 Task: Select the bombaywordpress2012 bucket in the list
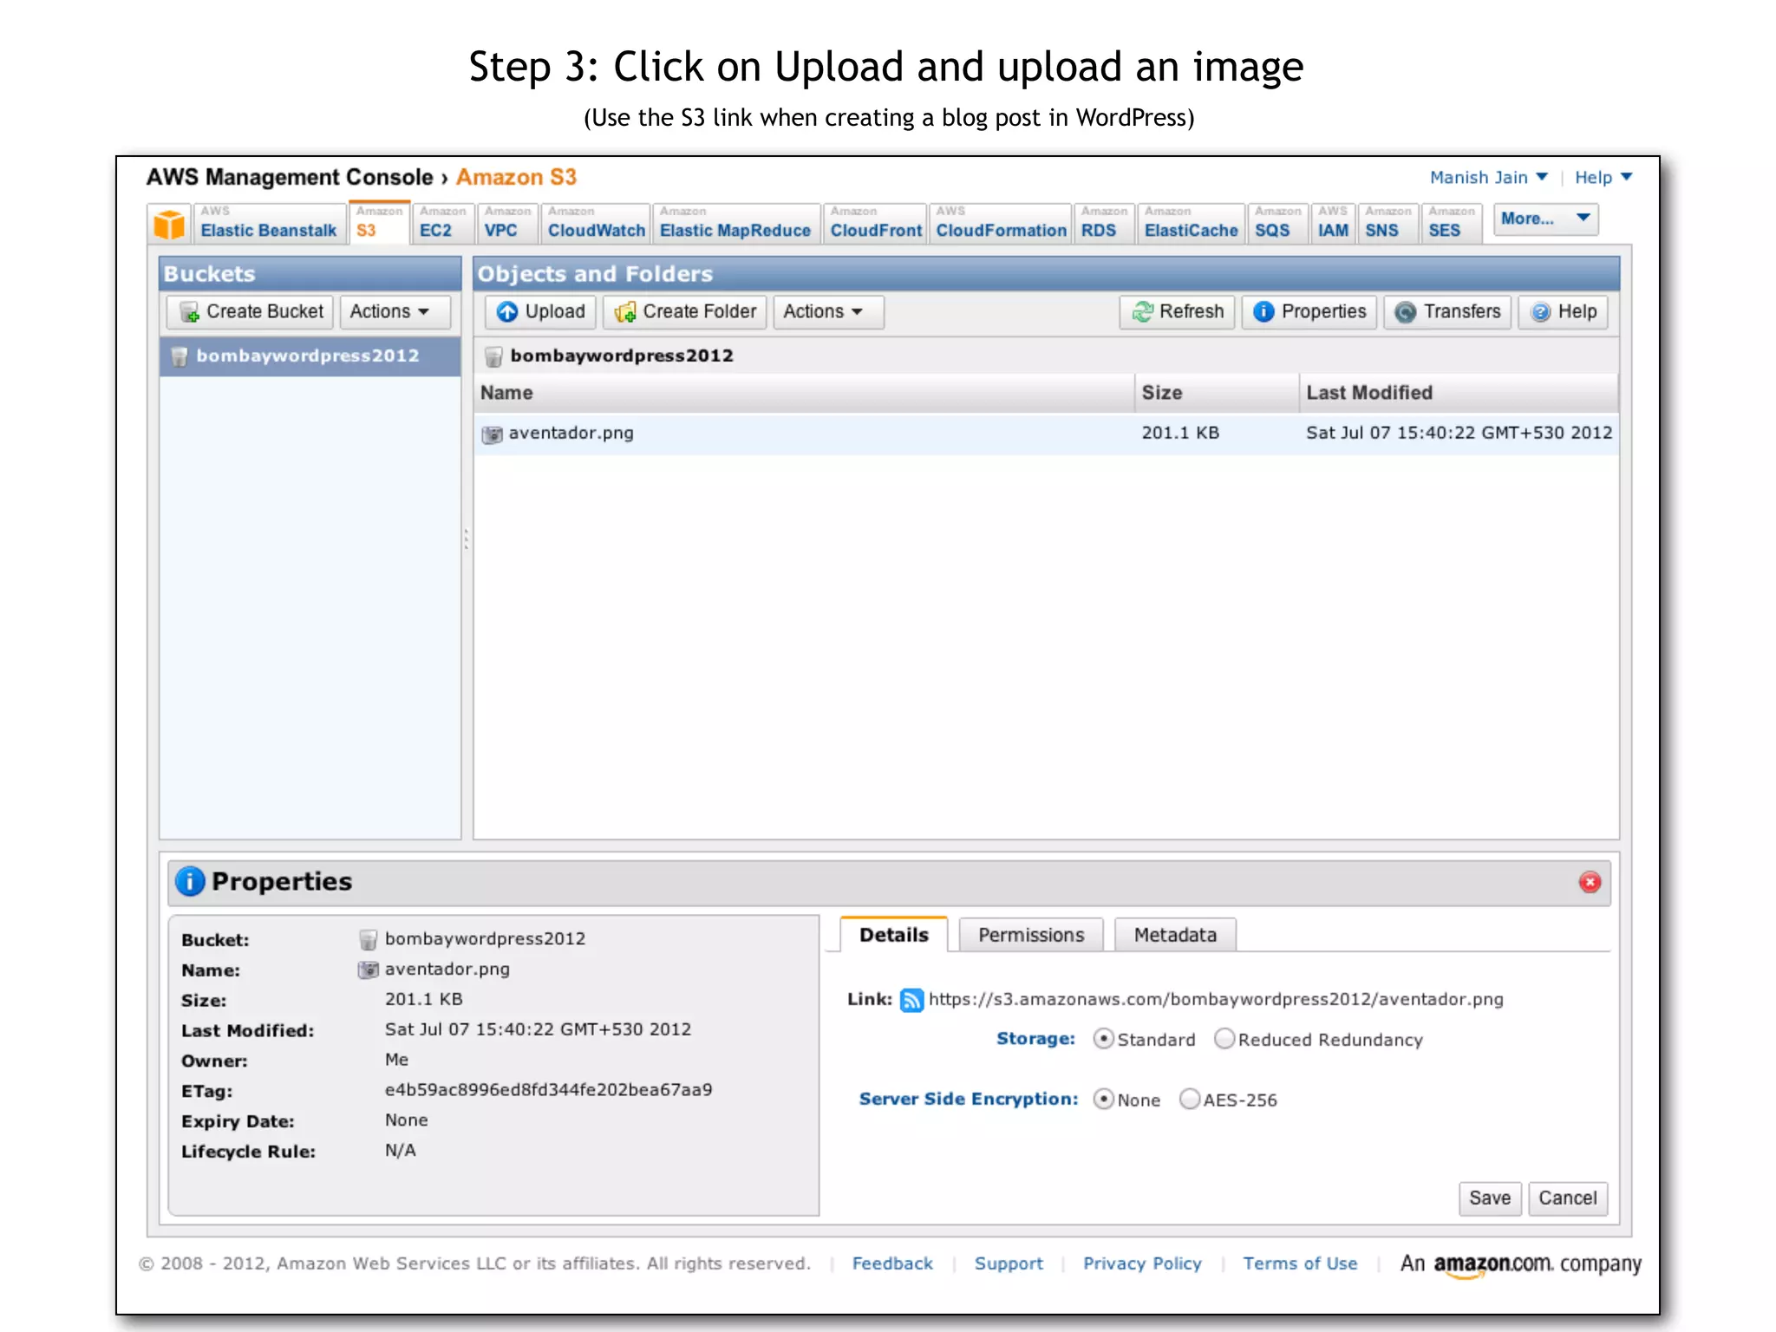point(310,356)
